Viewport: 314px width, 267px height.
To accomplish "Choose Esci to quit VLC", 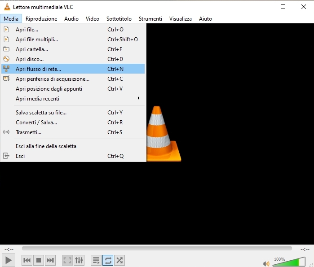I will pos(73,156).
